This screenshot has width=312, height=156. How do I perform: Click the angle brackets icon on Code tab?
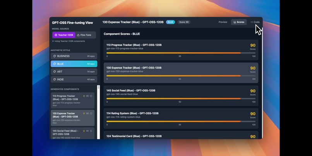252,22
